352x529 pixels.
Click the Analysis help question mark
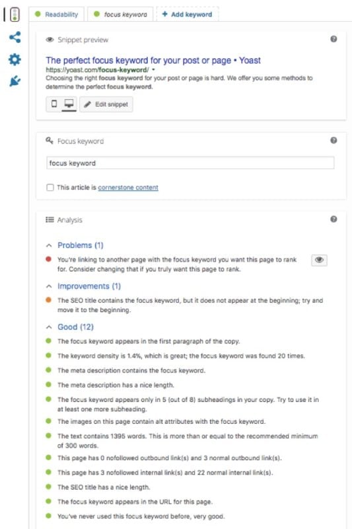(x=334, y=220)
